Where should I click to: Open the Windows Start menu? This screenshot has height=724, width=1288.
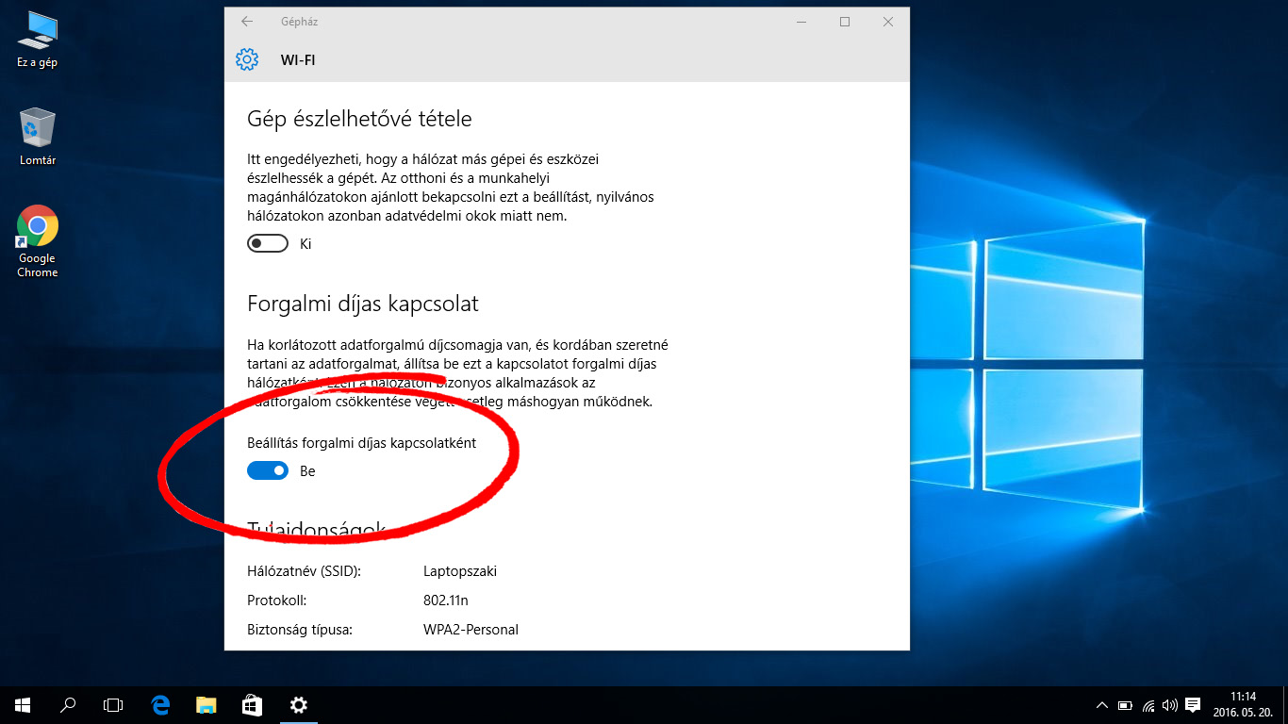click(x=23, y=704)
